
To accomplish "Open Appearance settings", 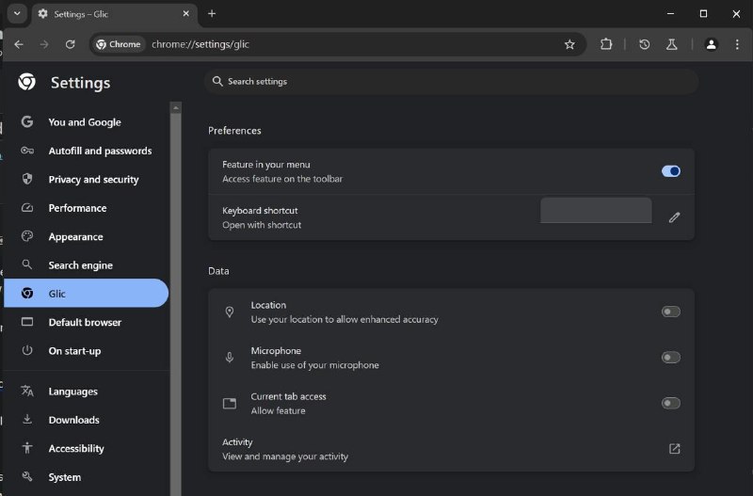I will pyautogui.click(x=87, y=237).
